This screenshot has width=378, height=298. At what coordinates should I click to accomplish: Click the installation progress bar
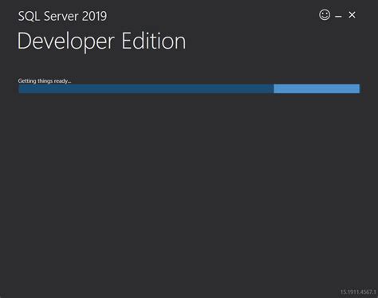pos(189,88)
